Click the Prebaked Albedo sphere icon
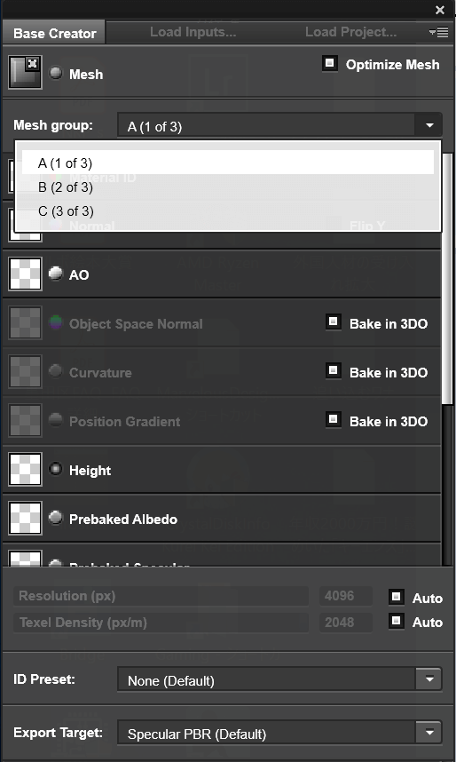 click(56, 518)
